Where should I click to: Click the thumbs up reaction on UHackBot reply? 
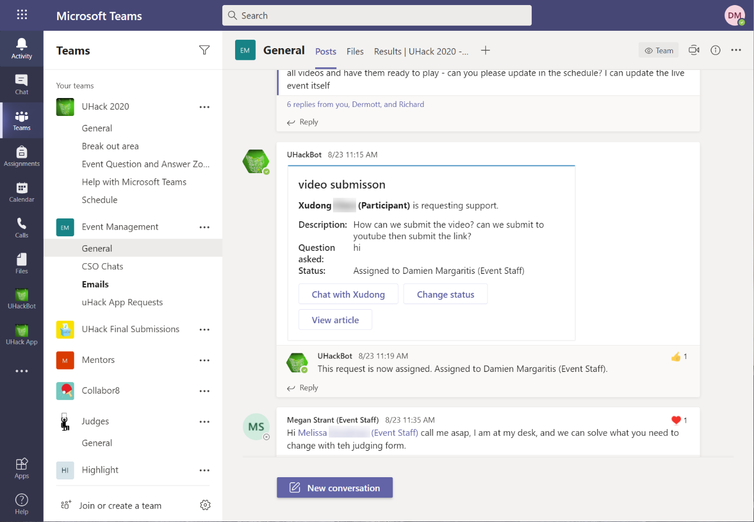click(x=676, y=357)
